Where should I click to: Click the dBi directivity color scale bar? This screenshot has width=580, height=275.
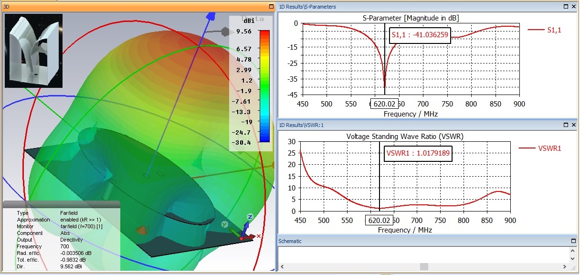pos(264,86)
